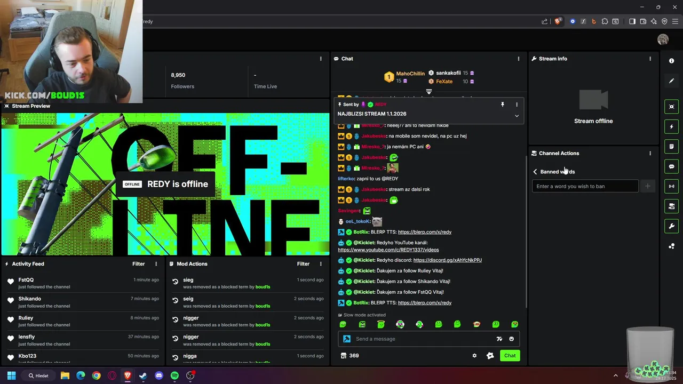Screen dimensions: 683x384
Task: Click heart icon next to Shikando follow
Action: (x=11, y=301)
